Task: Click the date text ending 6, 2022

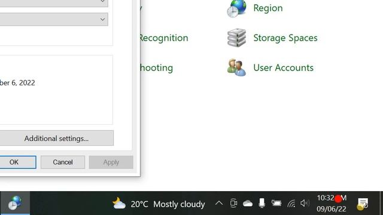Action: click(x=17, y=83)
